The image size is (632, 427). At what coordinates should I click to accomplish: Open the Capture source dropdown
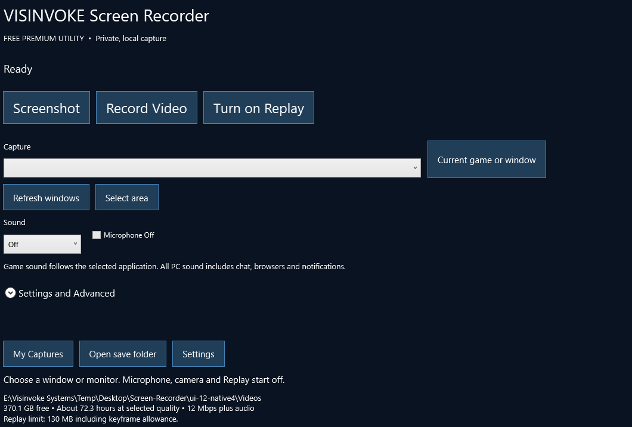click(x=212, y=168)
